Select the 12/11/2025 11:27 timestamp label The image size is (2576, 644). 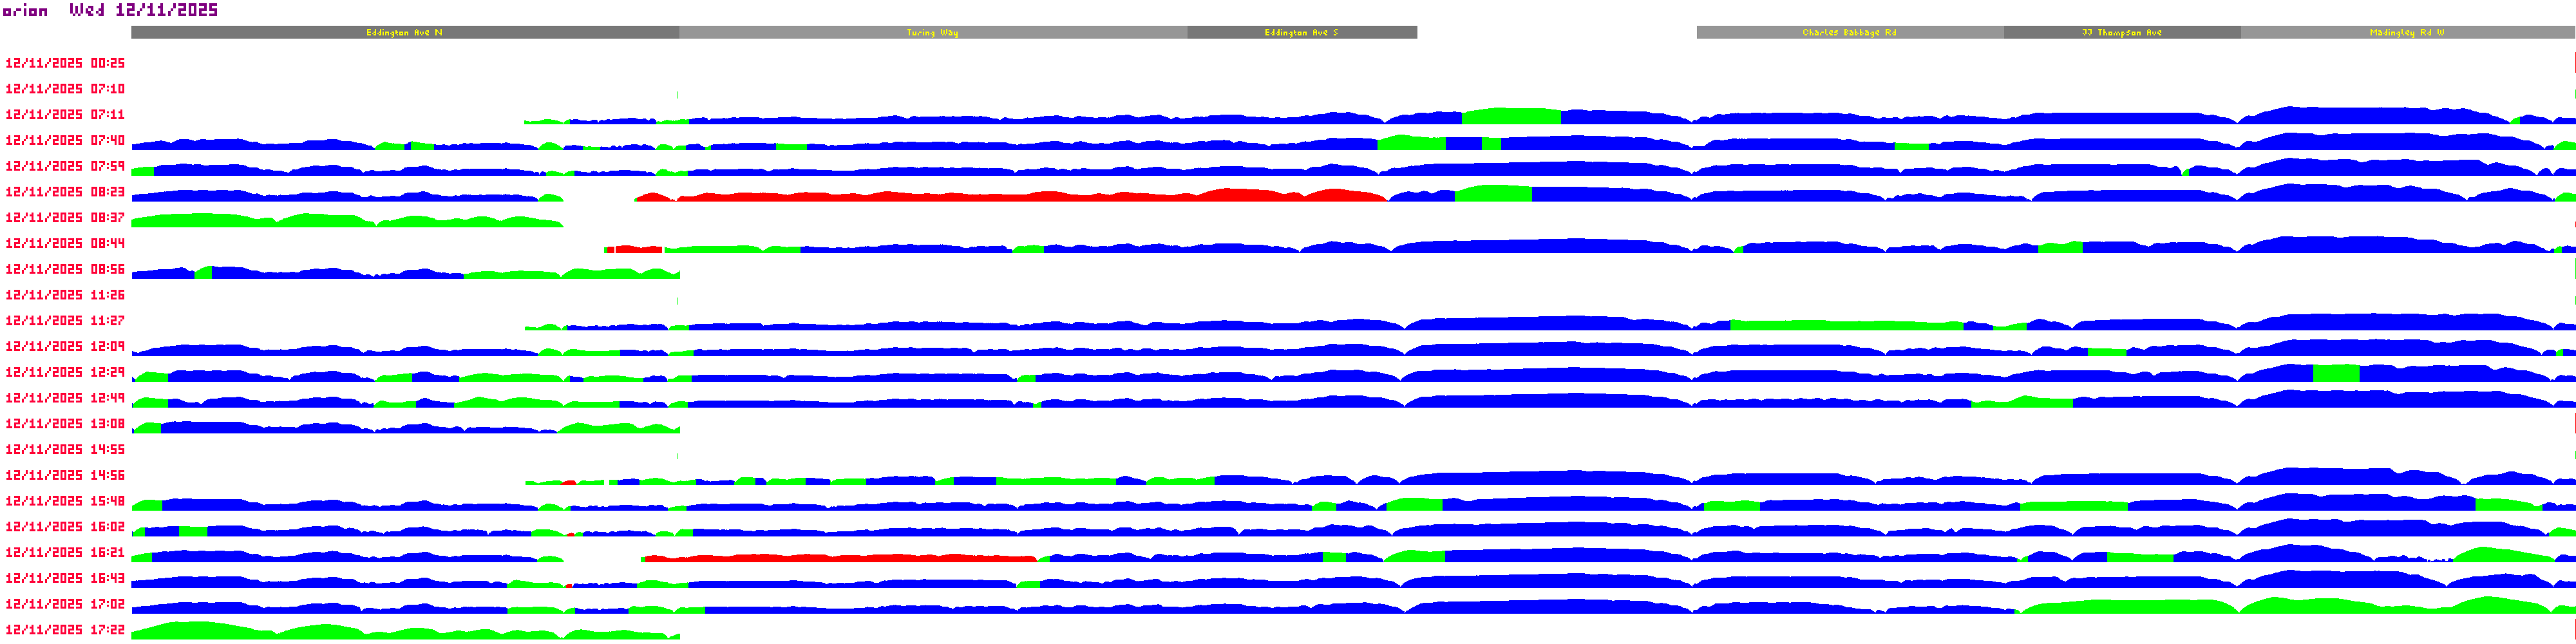(65, 321)
